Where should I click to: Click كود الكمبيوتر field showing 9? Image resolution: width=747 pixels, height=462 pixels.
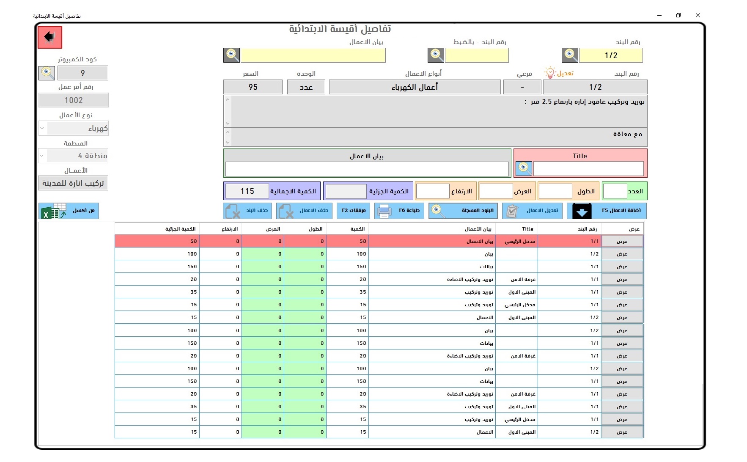(83, 73)
